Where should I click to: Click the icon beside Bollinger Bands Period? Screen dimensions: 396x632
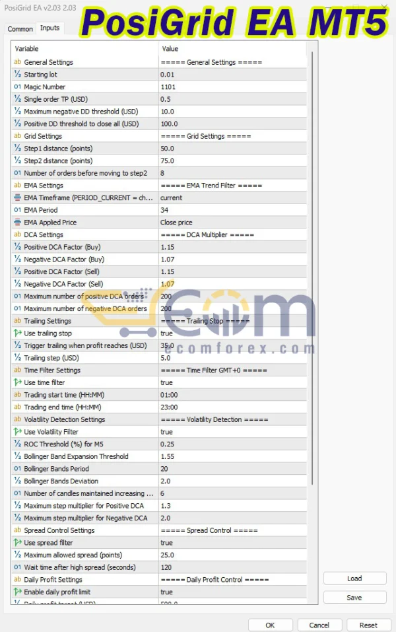18,469
